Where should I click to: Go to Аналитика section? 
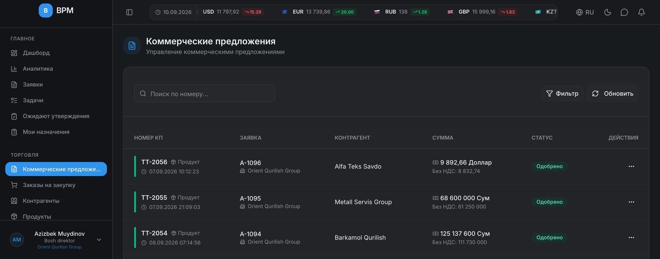tap(56, 69)
